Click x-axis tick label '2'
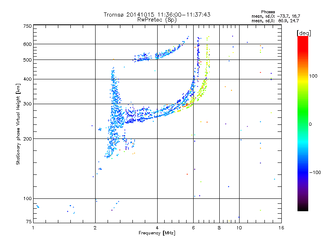This screenshot has height=248, width=331. [95, 228]
